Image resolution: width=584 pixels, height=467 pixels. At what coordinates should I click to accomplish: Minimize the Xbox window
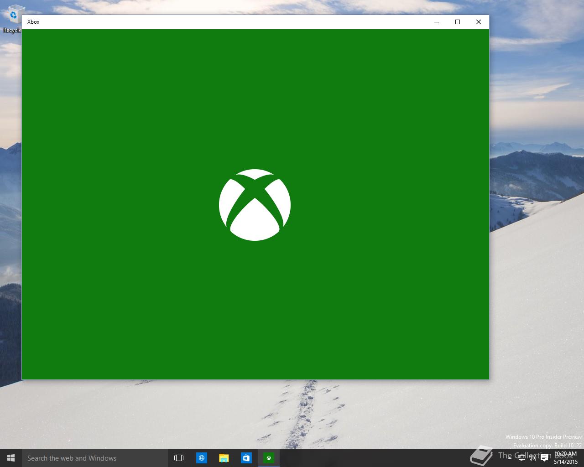click(437, 22)
